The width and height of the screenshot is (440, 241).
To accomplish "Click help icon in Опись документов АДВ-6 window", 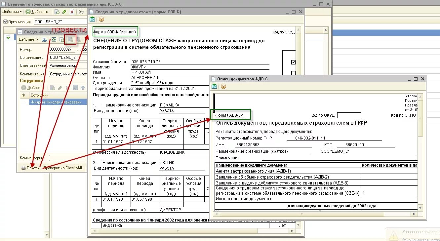I will 223,87.
